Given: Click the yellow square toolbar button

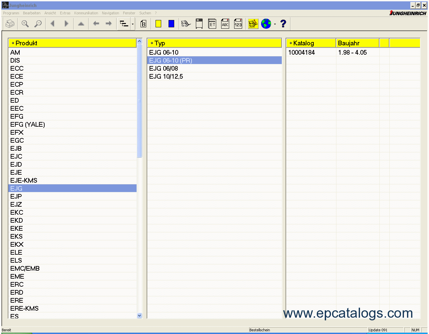Looking at the screenshot, I should [159, 24].
